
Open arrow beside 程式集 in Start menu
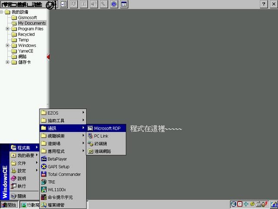[x=36, y=147]
